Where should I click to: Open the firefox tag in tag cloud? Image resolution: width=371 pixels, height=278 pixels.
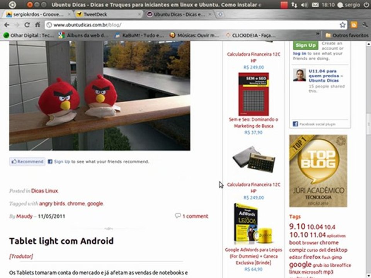pos(312,257)
